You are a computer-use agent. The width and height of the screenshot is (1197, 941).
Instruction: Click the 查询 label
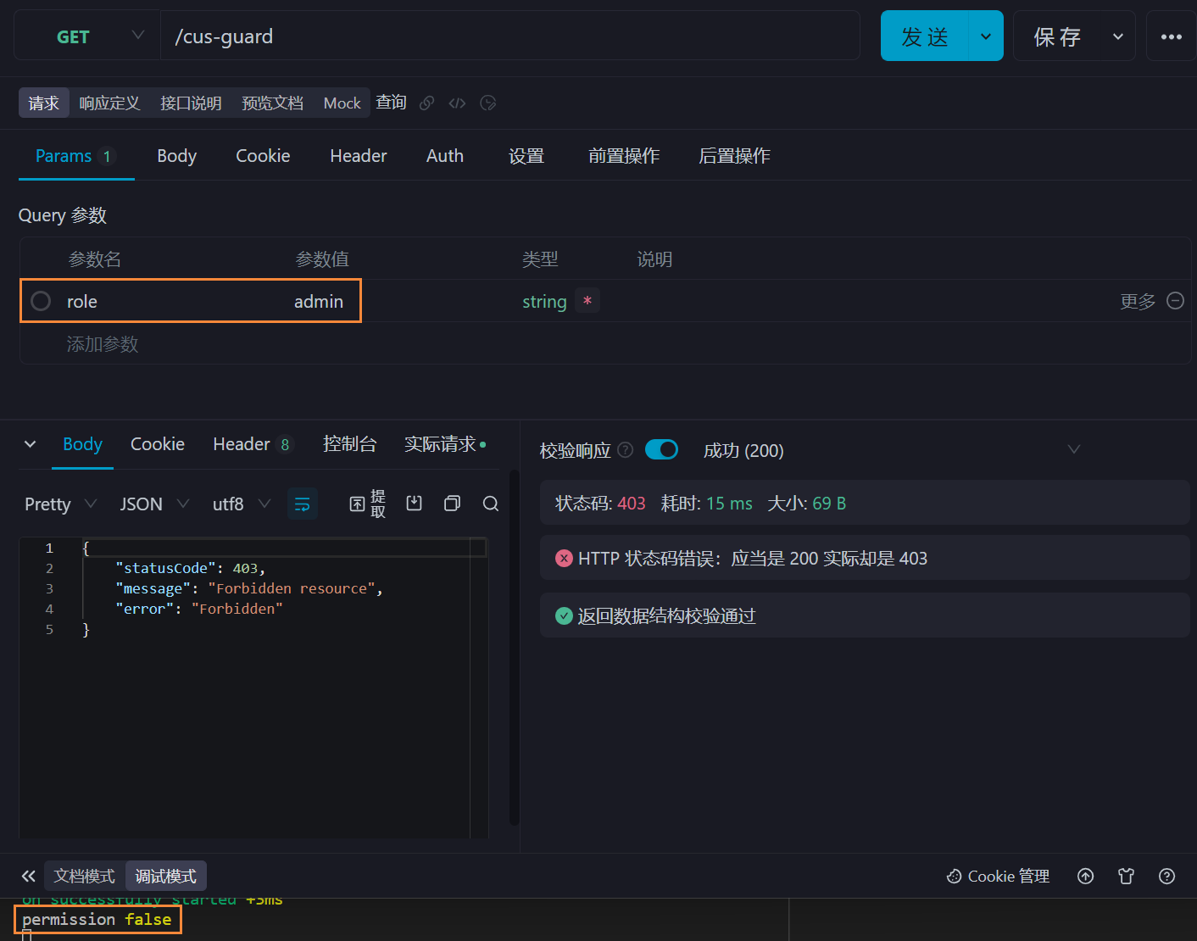[391, 103]
